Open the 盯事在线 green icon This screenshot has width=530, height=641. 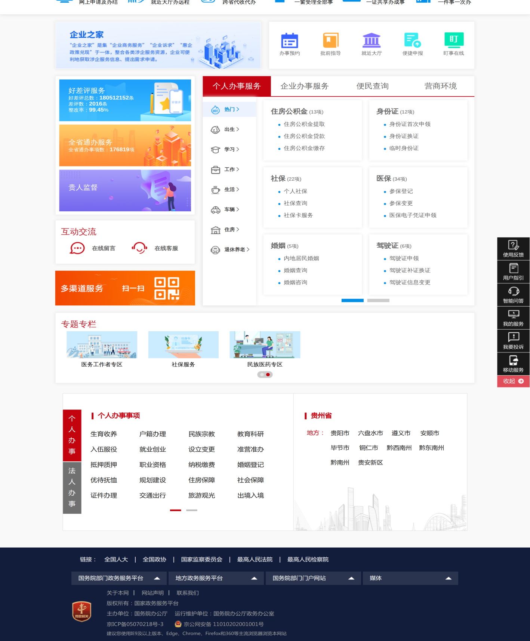click(x=454, y=40)
